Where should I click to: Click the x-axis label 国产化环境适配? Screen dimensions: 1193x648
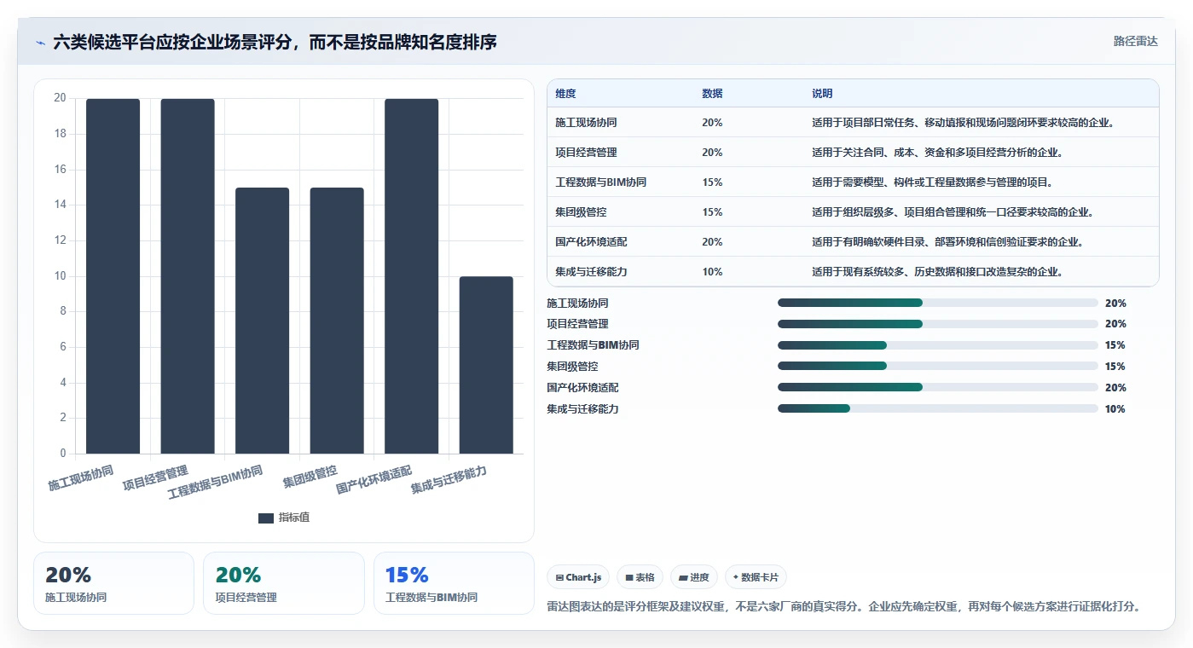click(x=374, y=479)
